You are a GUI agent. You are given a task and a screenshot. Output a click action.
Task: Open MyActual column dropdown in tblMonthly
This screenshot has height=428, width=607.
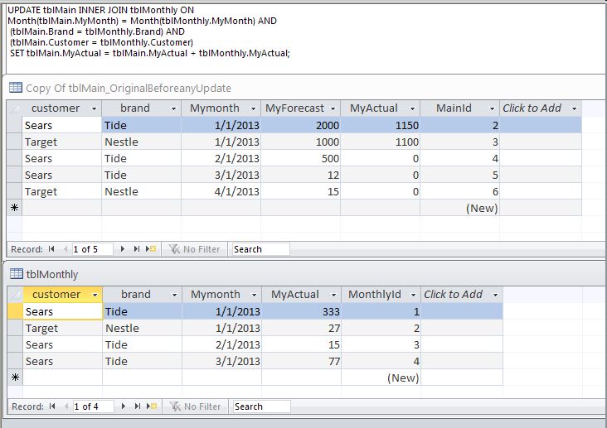333,295
